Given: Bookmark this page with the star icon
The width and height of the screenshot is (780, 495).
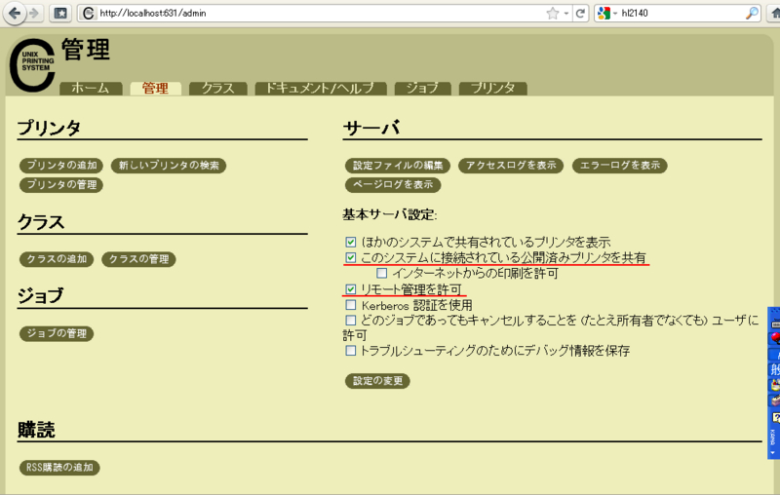Looking at the screenshot, I should [x=553, y=14].
